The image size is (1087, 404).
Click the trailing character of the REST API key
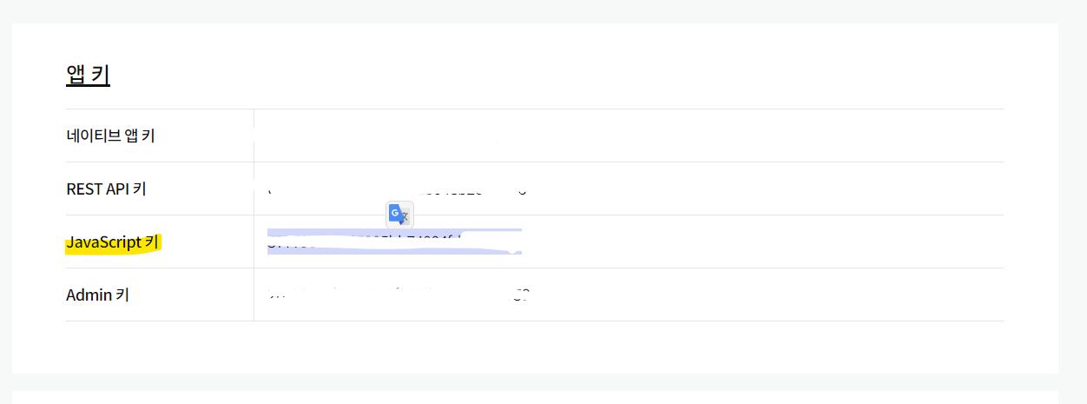point(523,189)
